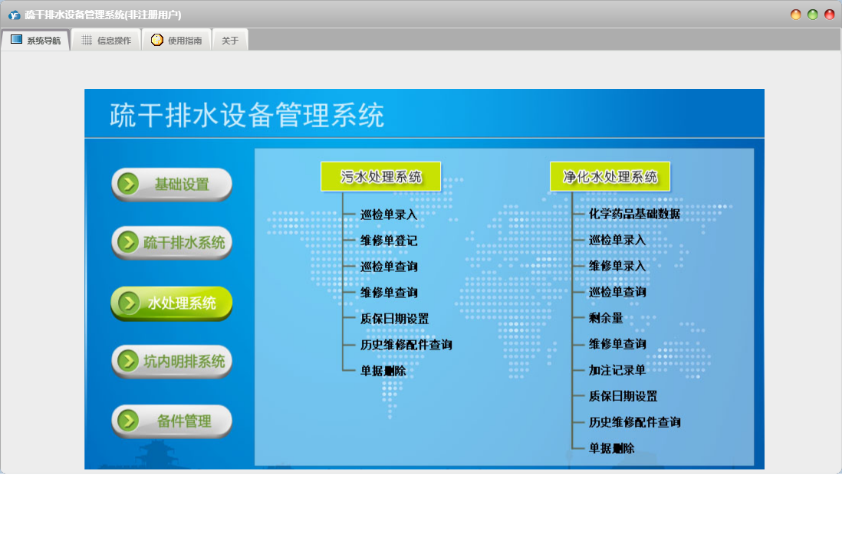Open the 关于 tab
The width and height of the screenshot is (842, 551).
click(230, 41)
